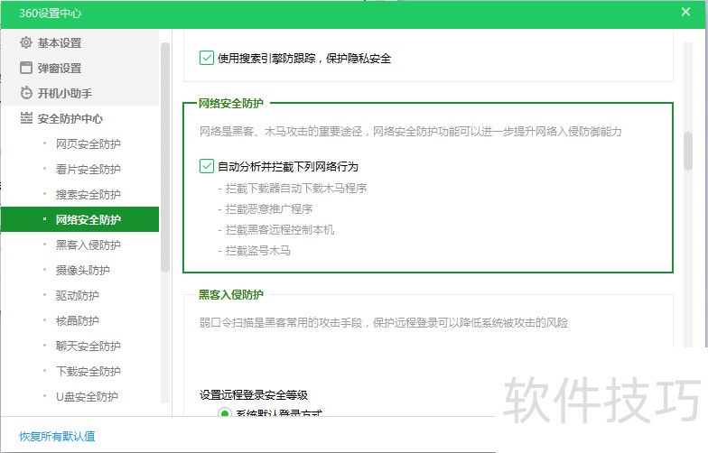Uncheck 自动分析并拦截下列网络行为 checkbox
The width and height of the screenshot is (708, 453).
(206, 166)
